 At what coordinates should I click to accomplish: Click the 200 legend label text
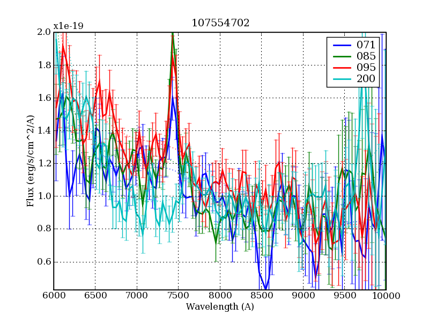coord(366,79)
